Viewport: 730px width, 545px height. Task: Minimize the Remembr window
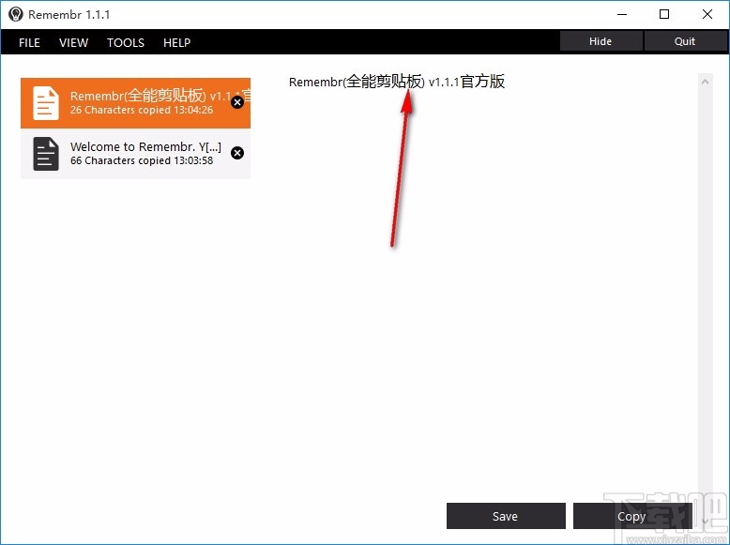coord(622,14)
